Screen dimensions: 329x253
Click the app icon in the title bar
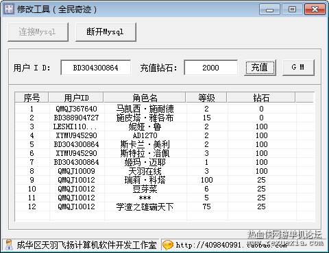[x=9, y=9]
